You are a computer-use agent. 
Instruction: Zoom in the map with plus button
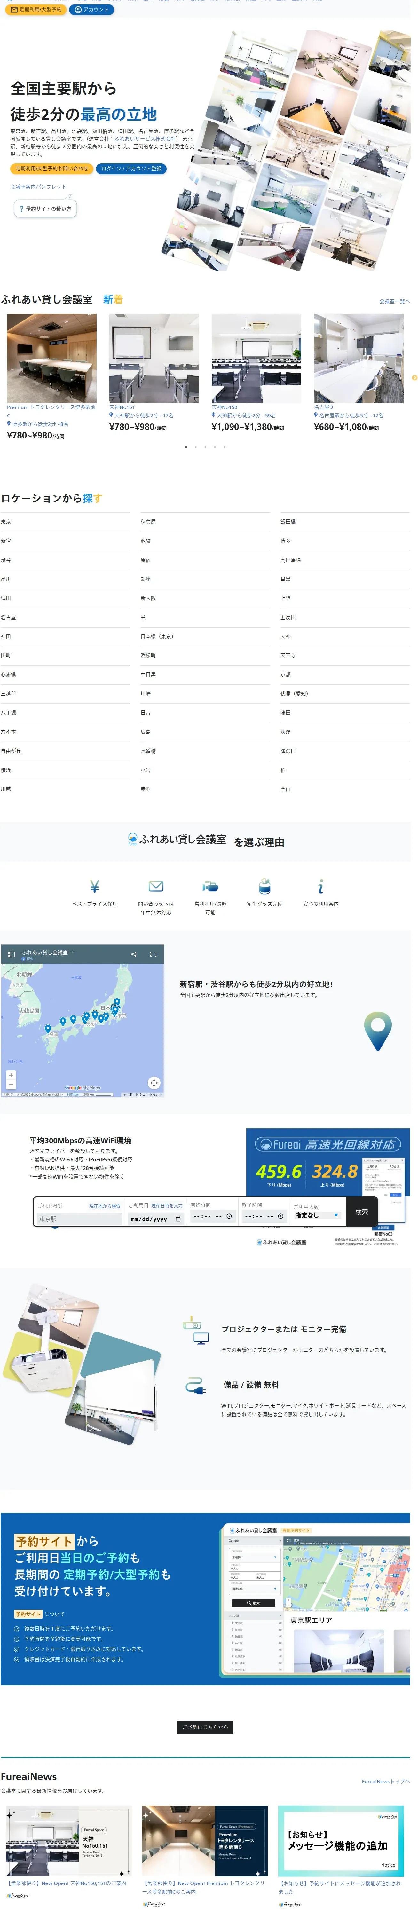point(11,1075)
